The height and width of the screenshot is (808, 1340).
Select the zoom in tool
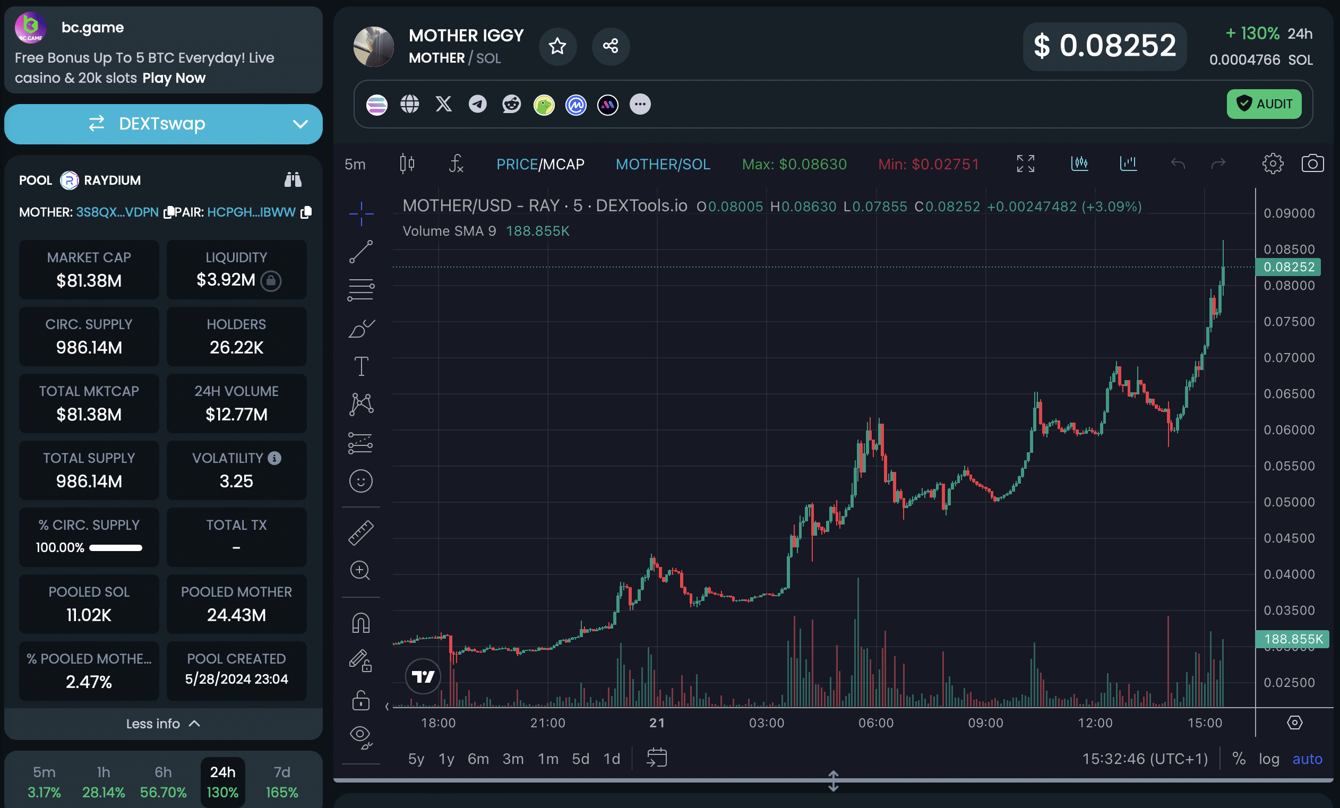pyautogui.click(x=360, y=571)
